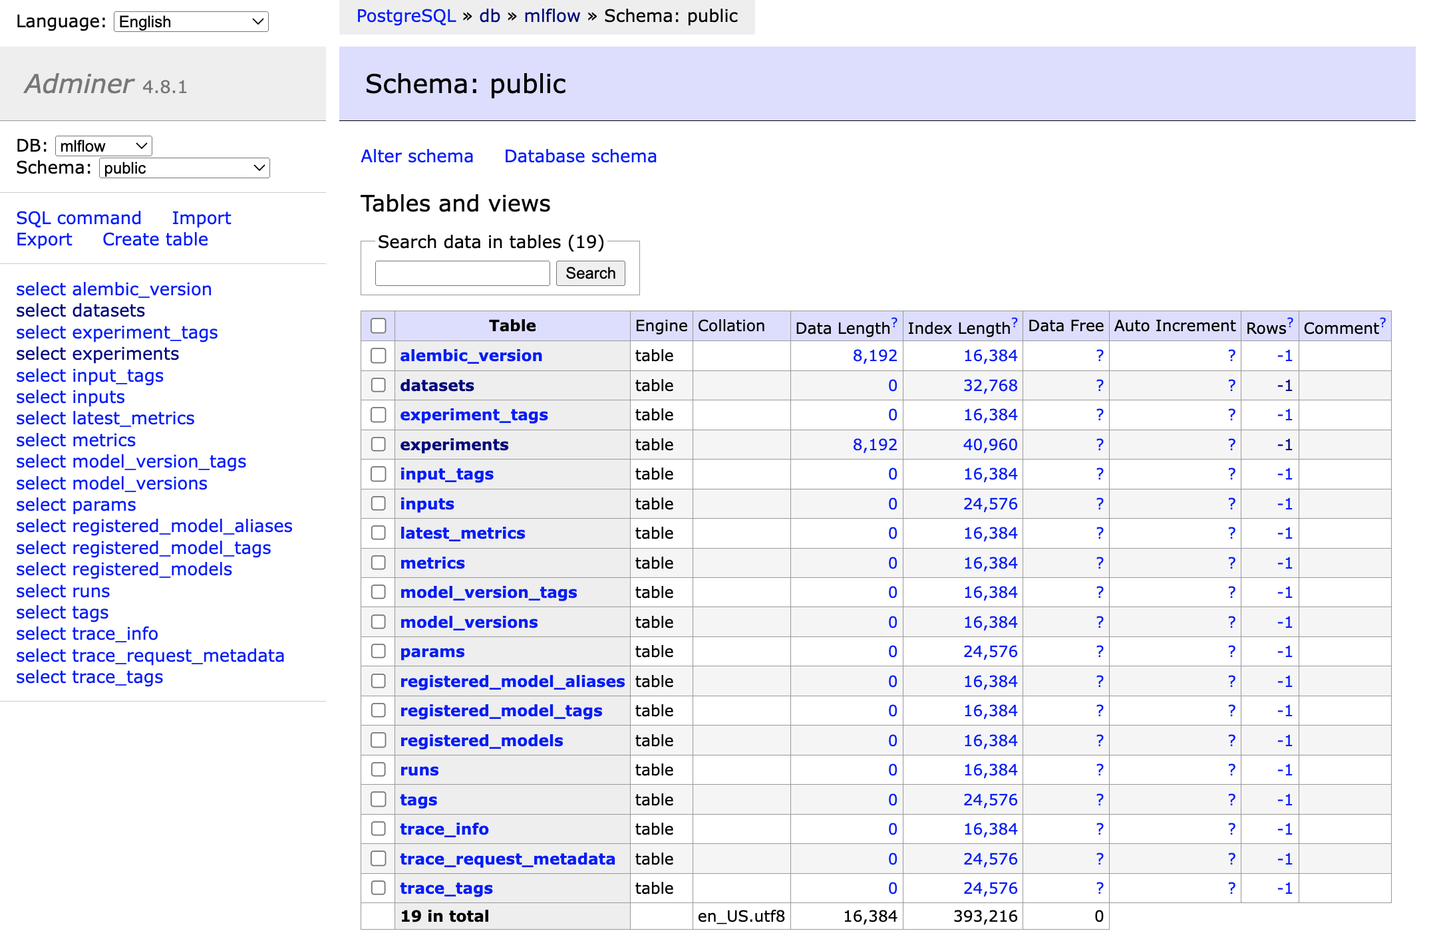Click Auto Increment question mark for datasets
1441x947 pixels.
coord(1231,386)
